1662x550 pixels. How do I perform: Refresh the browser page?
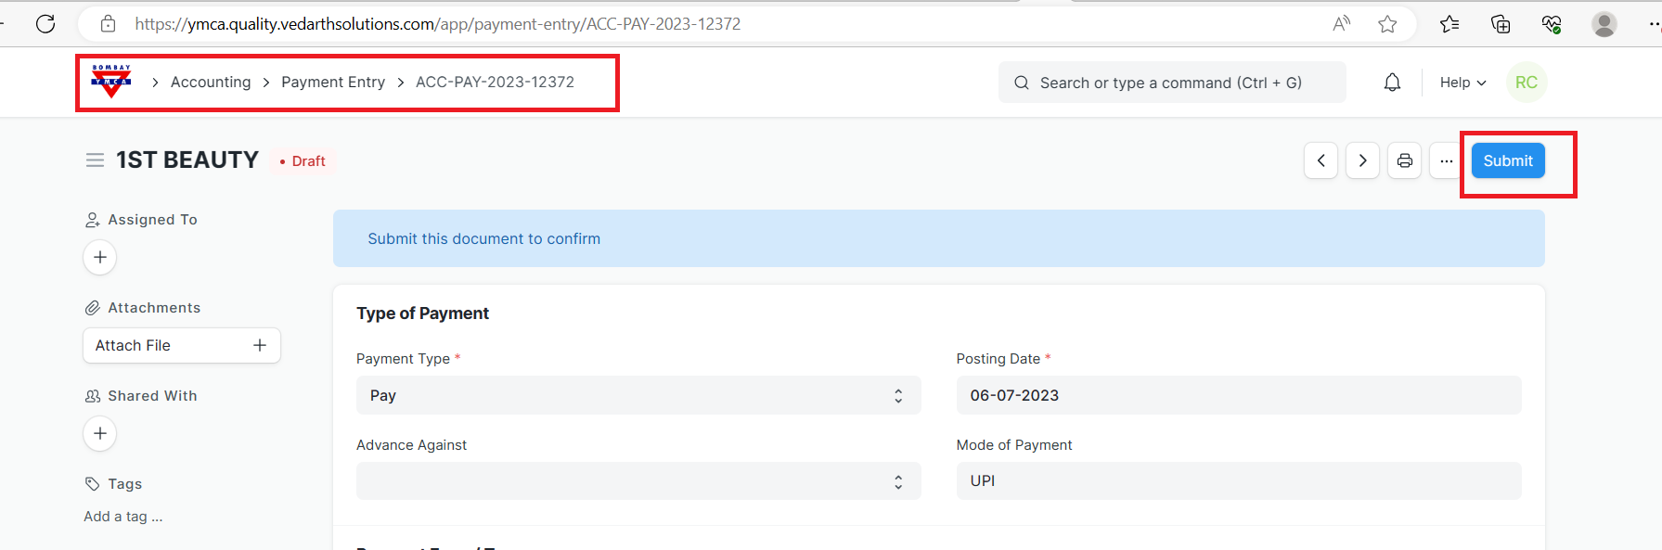tap(45, 24)
